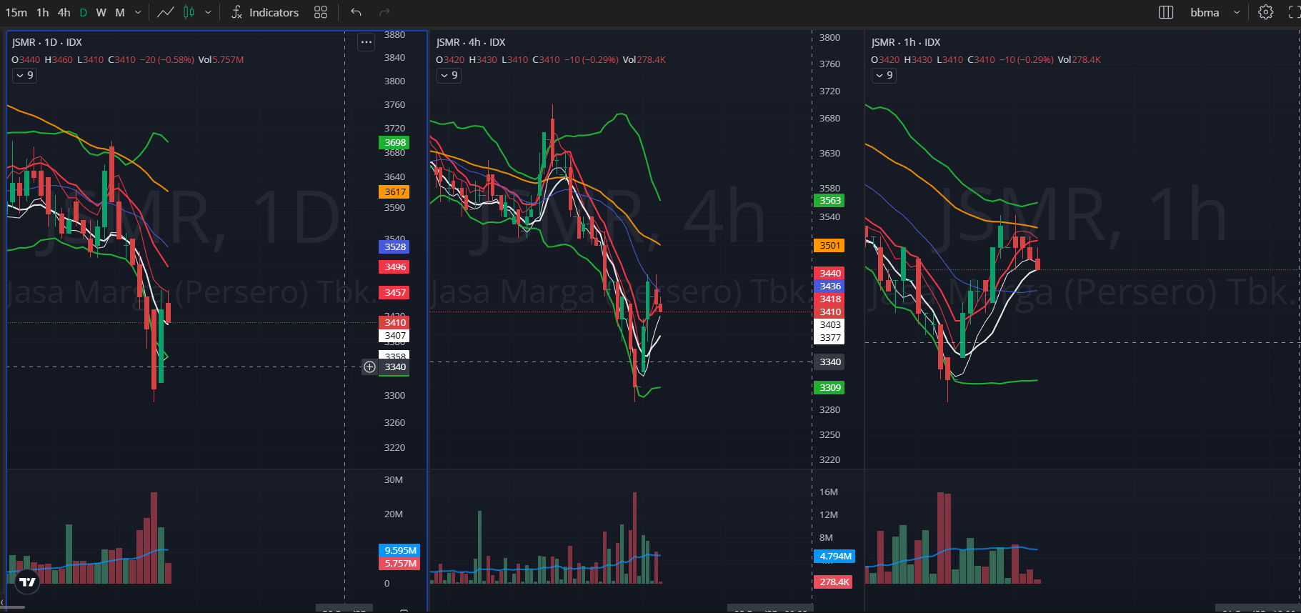1301x613 pixels.
Task: Enter fullscreen mode
Action: point(1294,12)
